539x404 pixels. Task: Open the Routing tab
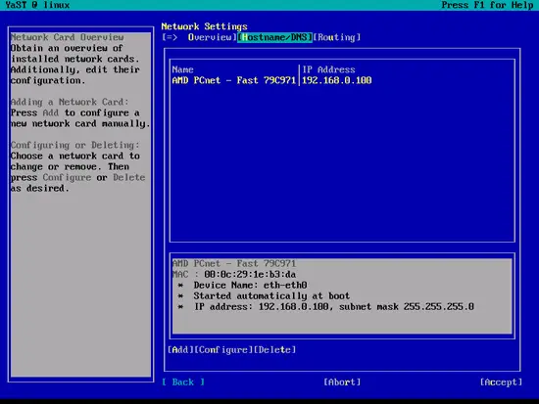pos(337,37)
